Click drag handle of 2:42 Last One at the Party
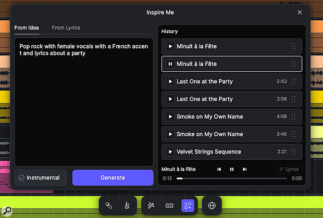The image size is (323, 218). click(293, 82)
